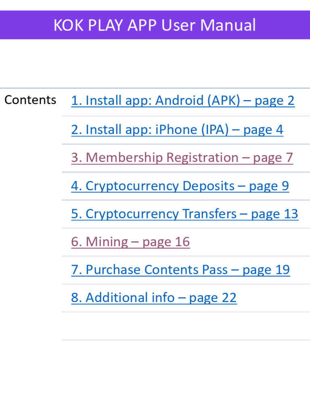This screenshot has width=310, height=413.
Task: Open the Mining page 16 link
Action: coord(130,242)
